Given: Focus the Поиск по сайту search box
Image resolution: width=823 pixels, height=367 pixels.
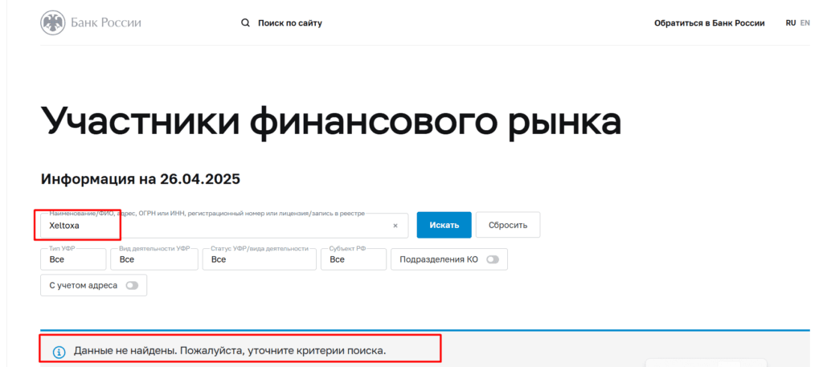Looking at the screenshot, I should tap(290, 23).
